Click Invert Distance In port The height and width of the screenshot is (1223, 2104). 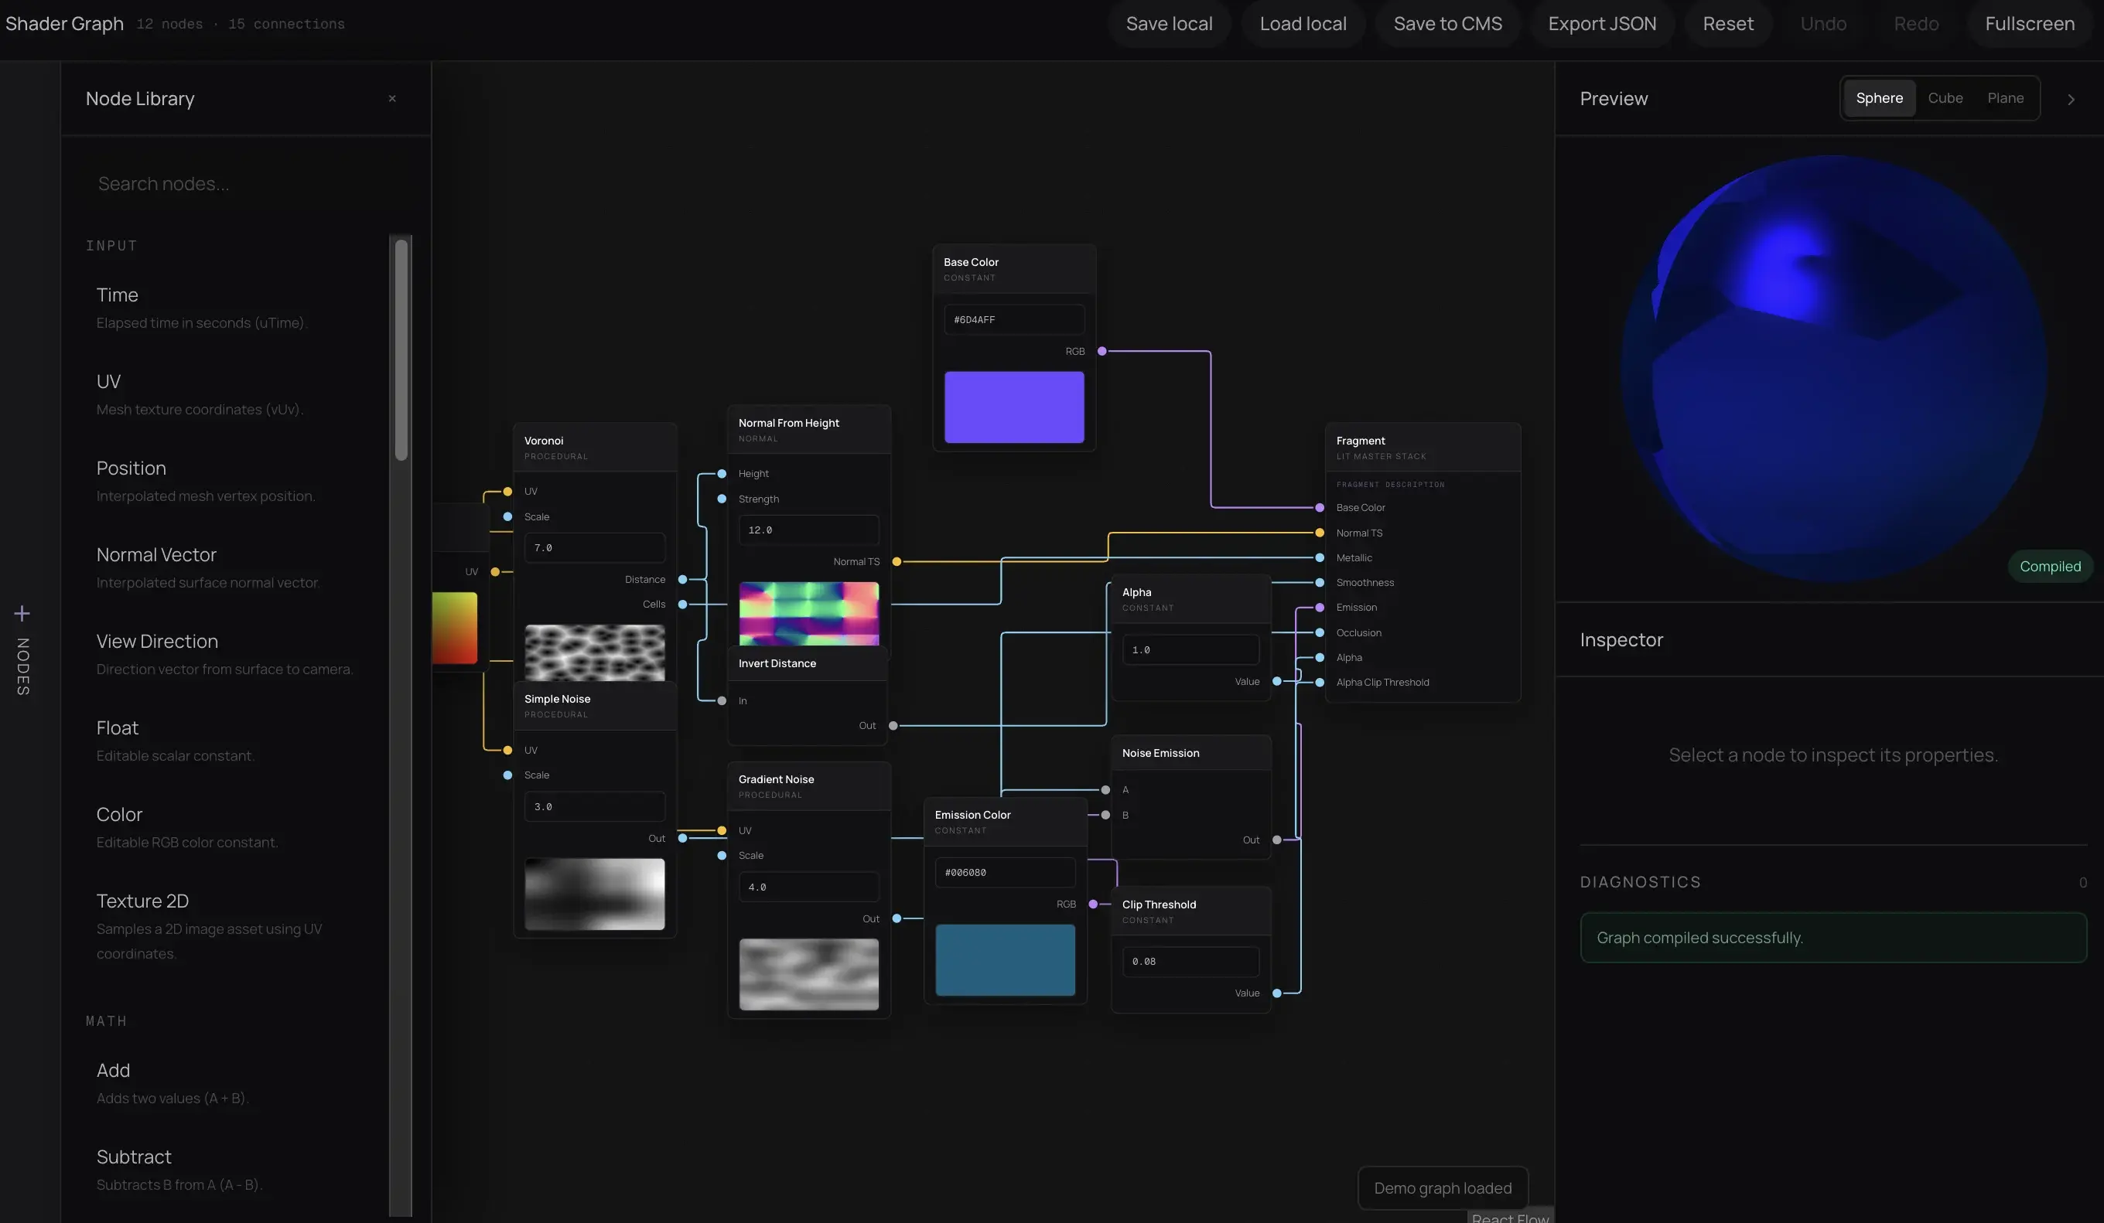coord(722,700)
